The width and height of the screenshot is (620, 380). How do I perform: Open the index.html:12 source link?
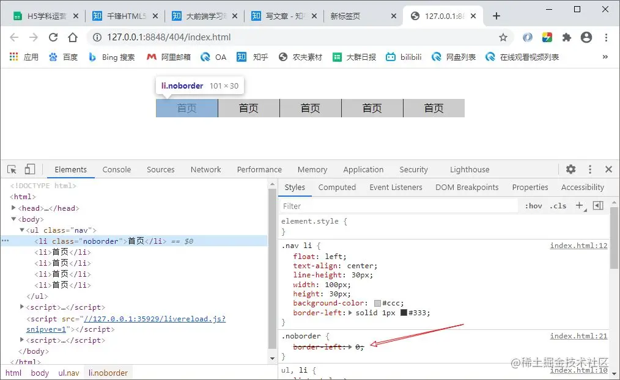(578, 246)
